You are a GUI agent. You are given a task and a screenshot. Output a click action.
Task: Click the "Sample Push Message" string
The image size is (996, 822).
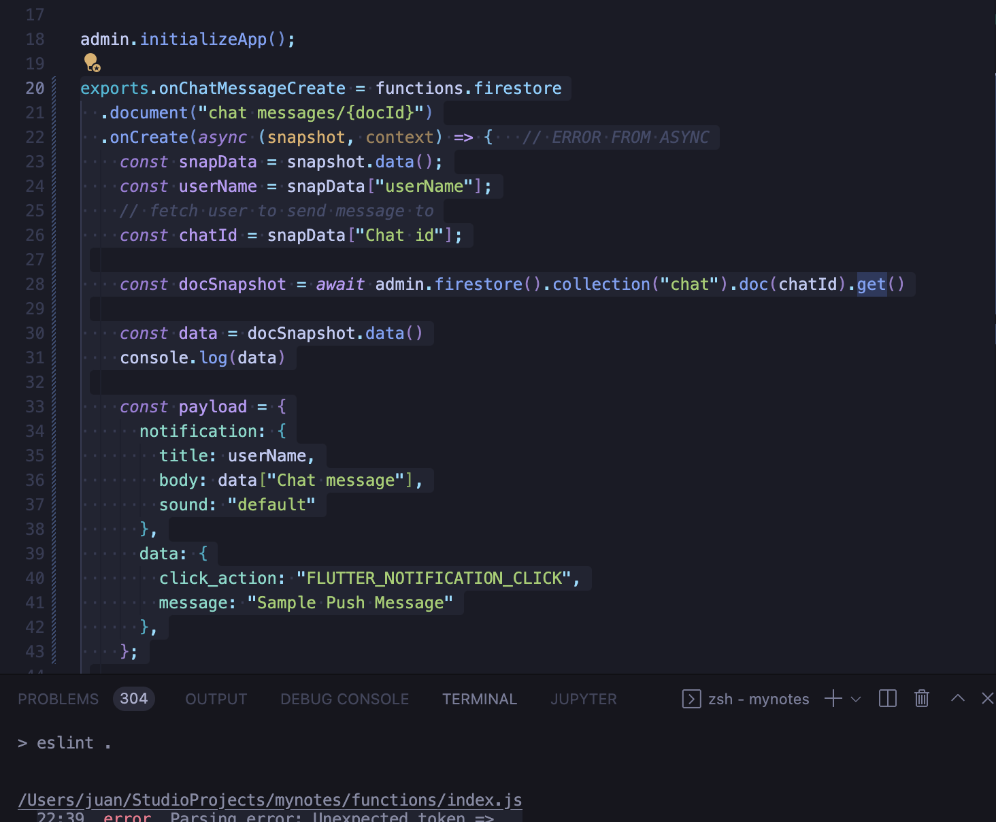click(x=350, y=603)
